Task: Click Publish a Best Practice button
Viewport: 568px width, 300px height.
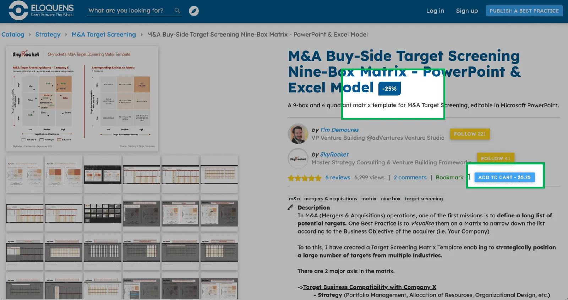Action: coord(524,11)
